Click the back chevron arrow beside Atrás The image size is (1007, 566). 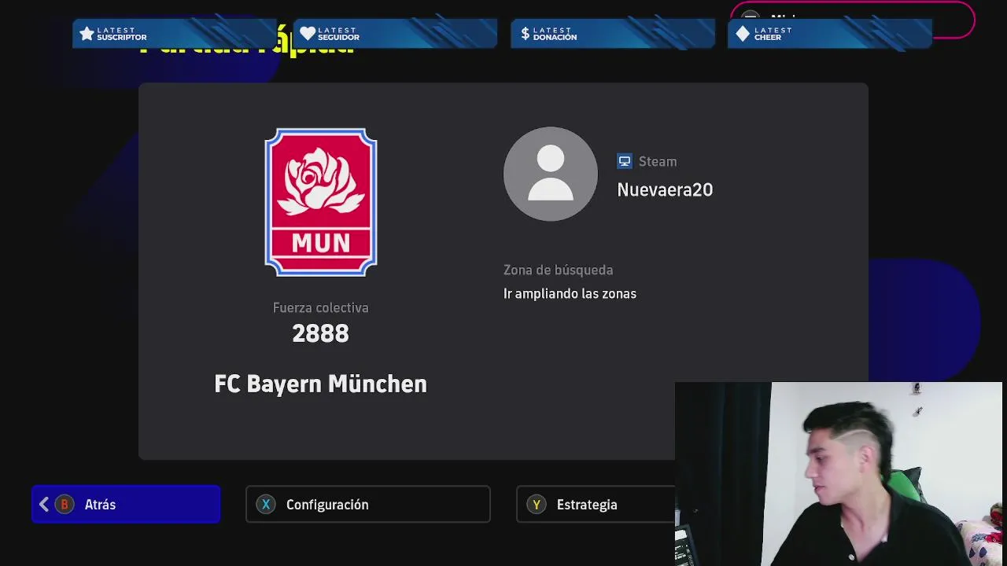(44, 505)
